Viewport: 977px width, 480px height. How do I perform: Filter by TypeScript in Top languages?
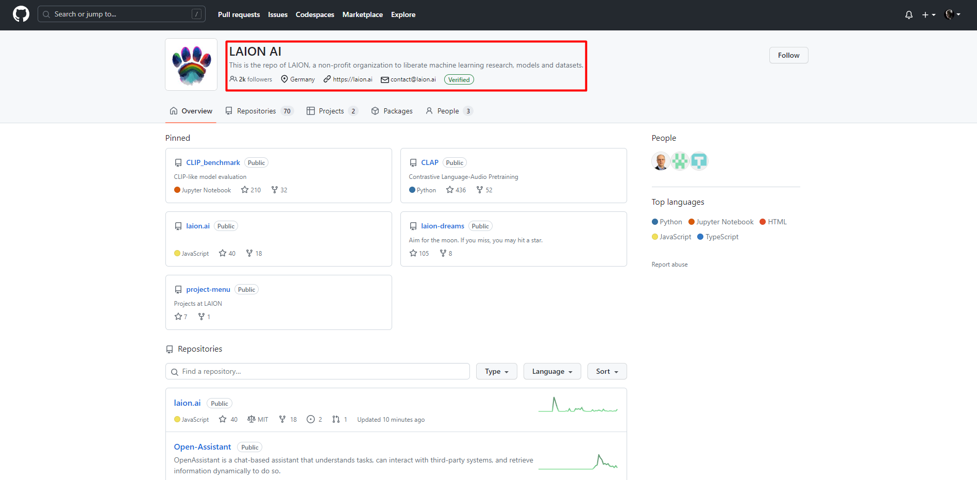coord(718,237)
